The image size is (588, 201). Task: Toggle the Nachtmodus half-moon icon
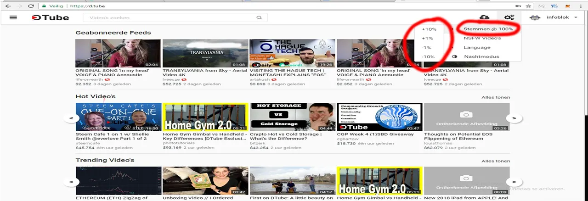[x=455, y=56]
